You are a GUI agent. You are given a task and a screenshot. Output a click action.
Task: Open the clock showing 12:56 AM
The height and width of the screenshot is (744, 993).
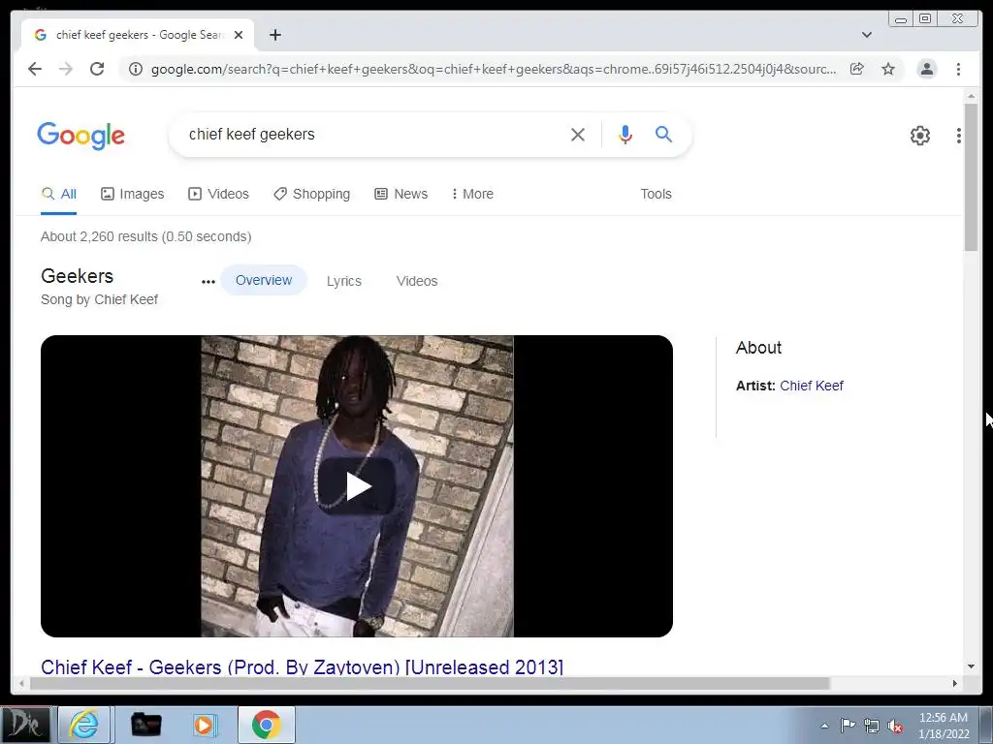pos(943,725)
